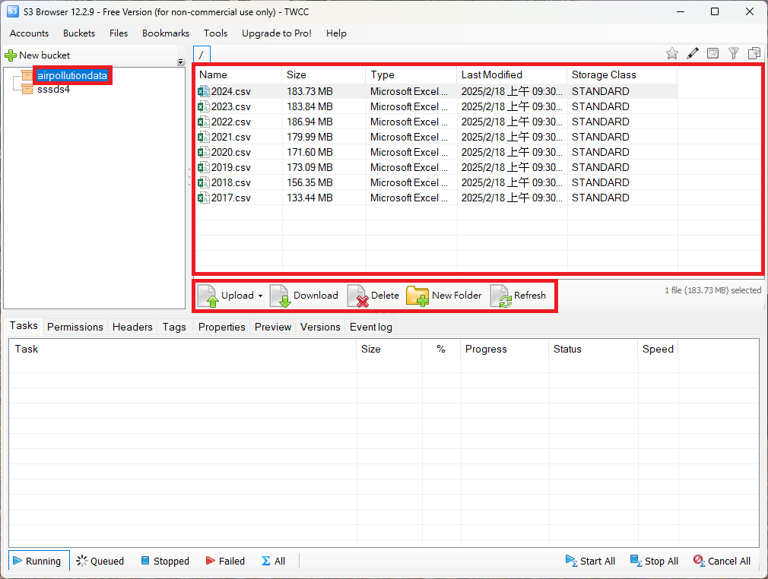Open the Upgrade to Pro! menu

click(x=277, y=33)
